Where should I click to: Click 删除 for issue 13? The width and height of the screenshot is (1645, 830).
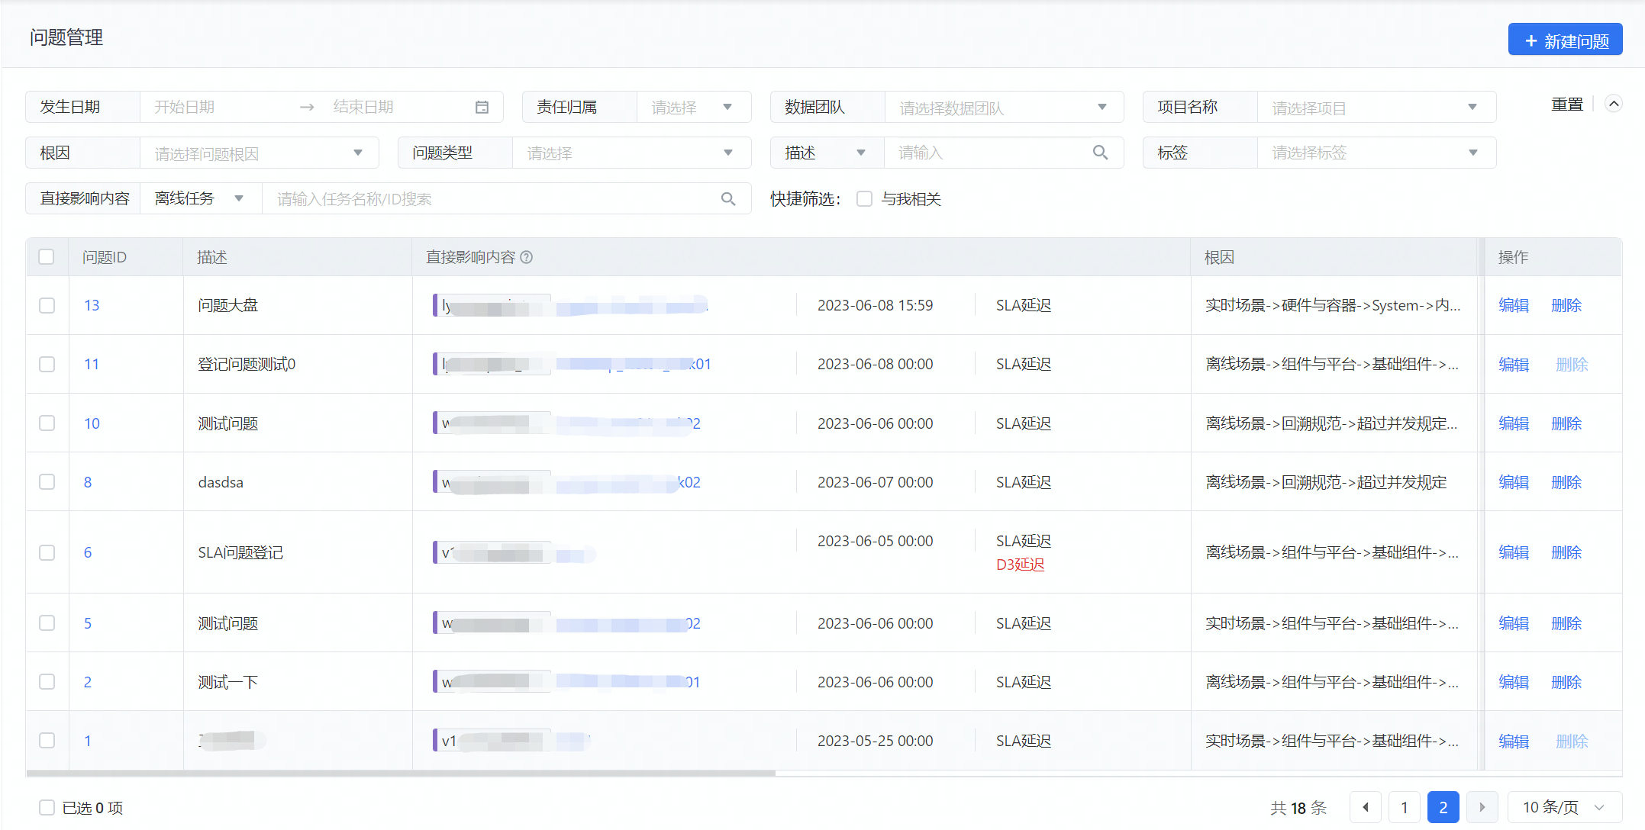pyautogui.click(x=1566, y=305)
